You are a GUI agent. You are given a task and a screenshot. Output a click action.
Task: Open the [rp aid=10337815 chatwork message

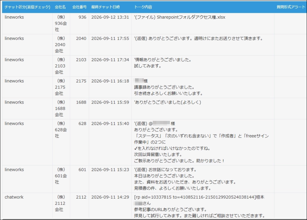click(203, 206)
